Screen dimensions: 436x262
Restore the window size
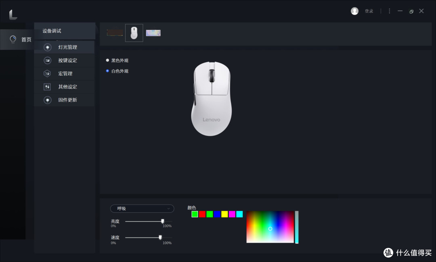pyautogui.click(x=411, y=11)
